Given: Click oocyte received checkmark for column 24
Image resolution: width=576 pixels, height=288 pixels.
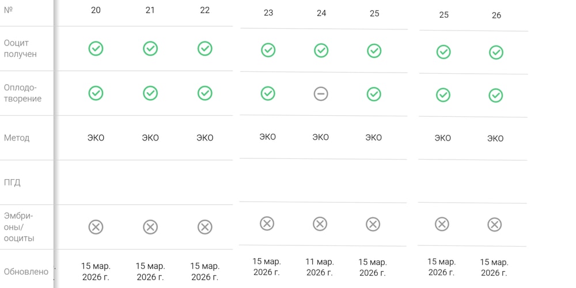Looking at the screenshot, I should click(x=321, y=50).
